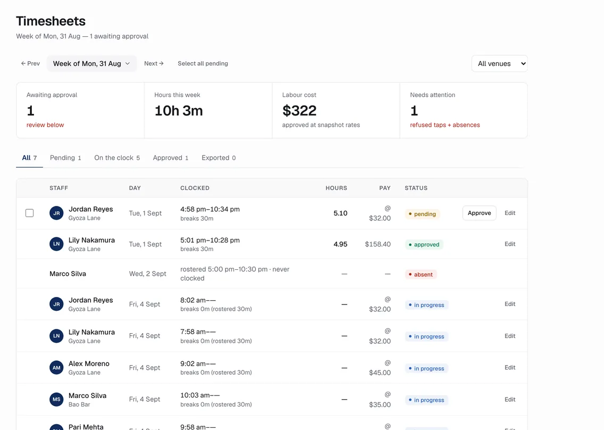Edit Lily Nakamura's Tue, 1 Sept entry

[509, 244]
